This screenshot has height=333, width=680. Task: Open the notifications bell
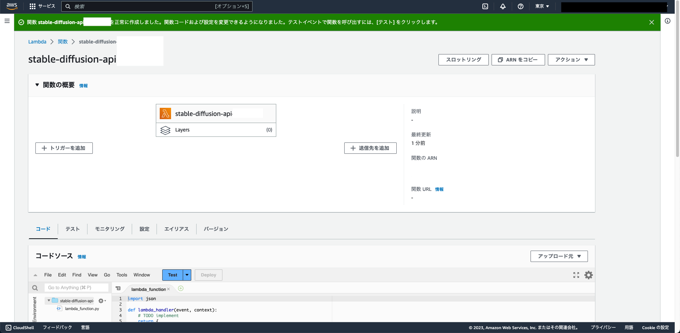tap(503, 6)
